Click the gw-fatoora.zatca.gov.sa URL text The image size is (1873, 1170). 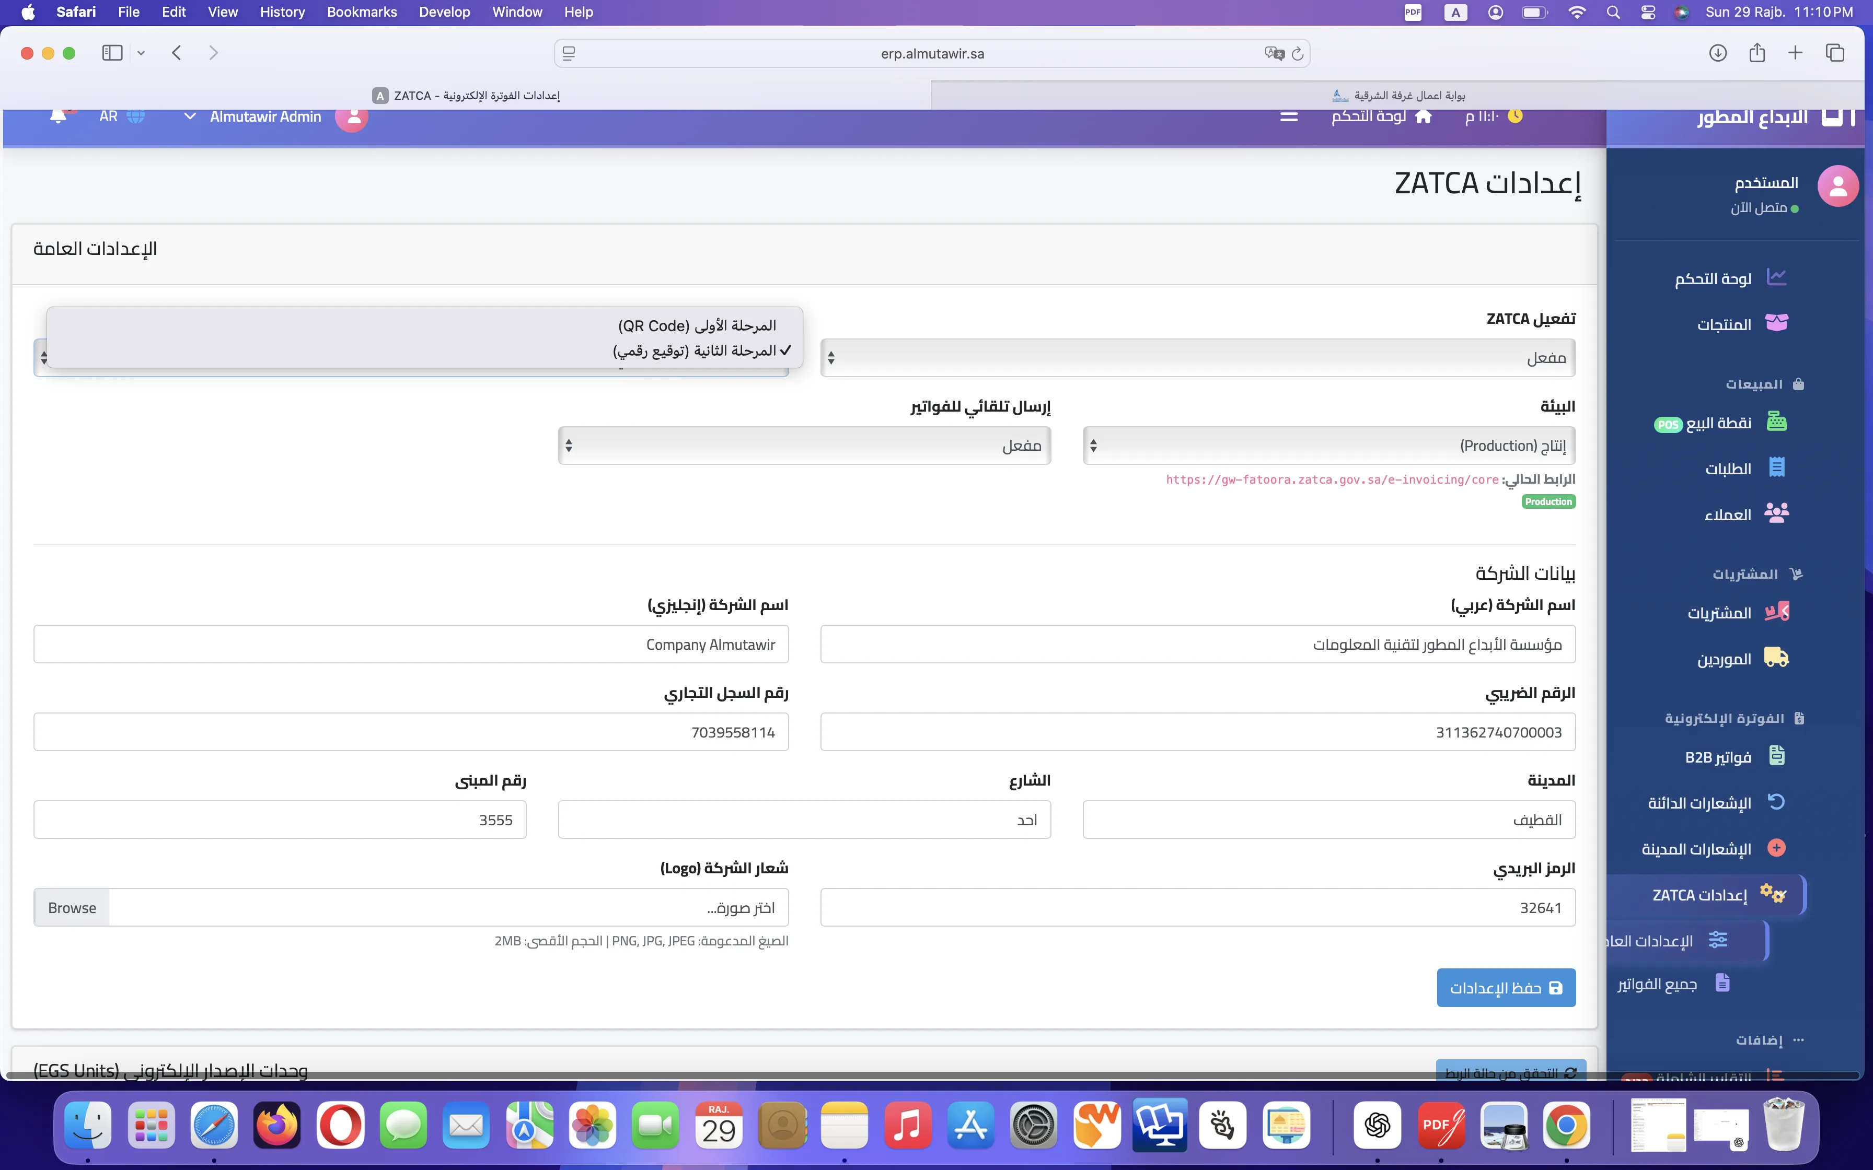click(1332, 480)
